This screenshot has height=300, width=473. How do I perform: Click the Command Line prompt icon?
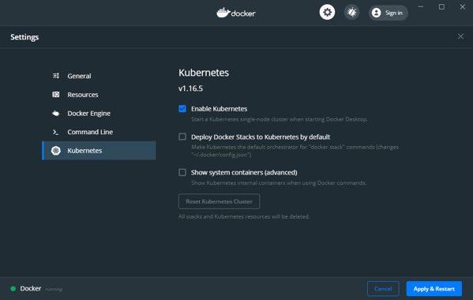(x=56, y=132)
